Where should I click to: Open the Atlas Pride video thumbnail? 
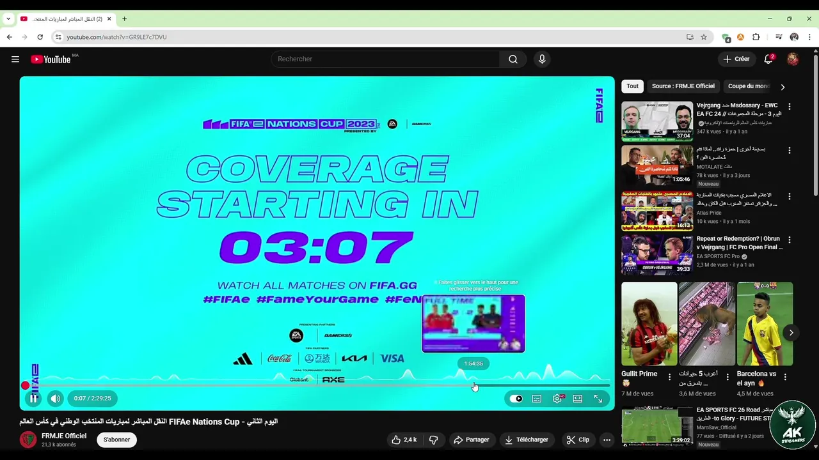(656, 210)
